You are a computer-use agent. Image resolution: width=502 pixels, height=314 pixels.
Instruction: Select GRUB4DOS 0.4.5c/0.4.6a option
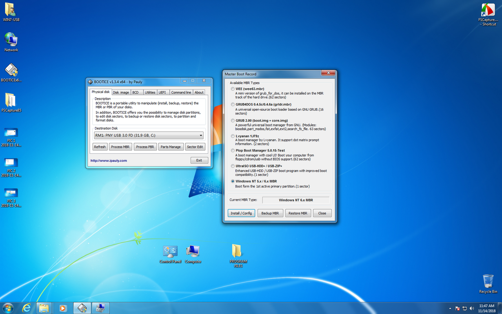click(233, 104)
